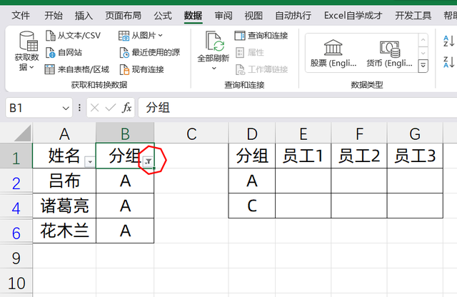Click cell containing 吕布
The height and width of the screenshot is (297, 457).
point(64,181)
